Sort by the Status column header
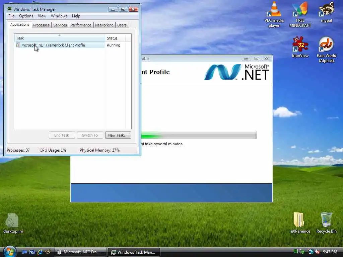 click(x=115, y=38)
